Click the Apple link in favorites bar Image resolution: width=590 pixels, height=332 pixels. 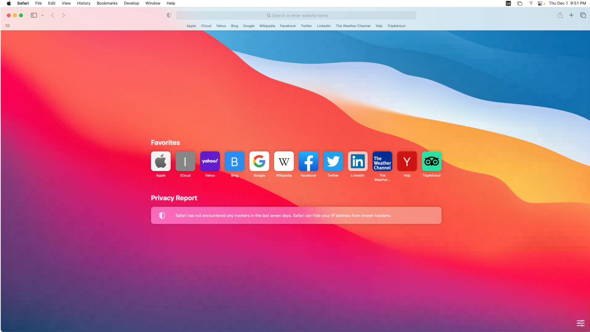[x=191, y=26]
